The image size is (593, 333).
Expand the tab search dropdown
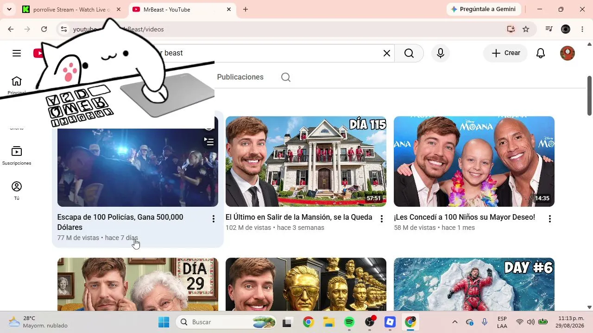(9, 9)
